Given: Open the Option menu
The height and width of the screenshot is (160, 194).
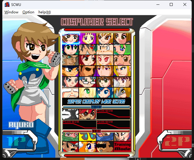Looking at the screenshot, I should click(28, 12).
